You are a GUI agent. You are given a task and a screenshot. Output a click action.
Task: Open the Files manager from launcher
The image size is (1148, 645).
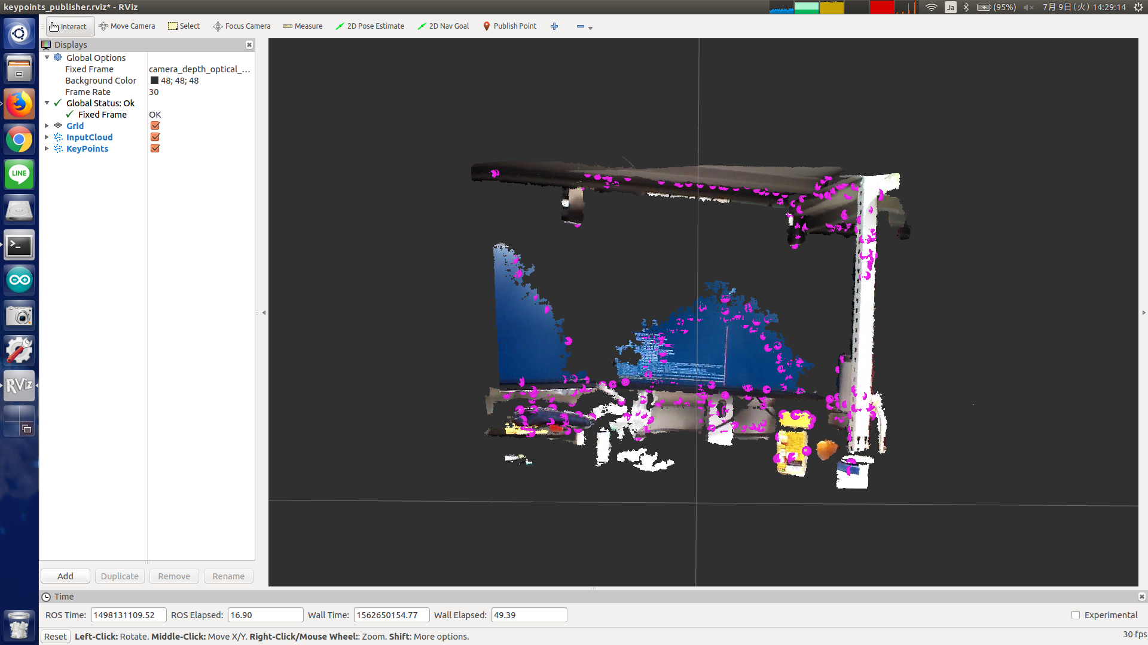click(19, 69)
